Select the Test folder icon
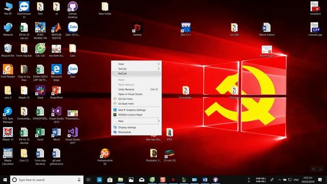The width and height of the screenshot is (327, 184). pos(40,8)
